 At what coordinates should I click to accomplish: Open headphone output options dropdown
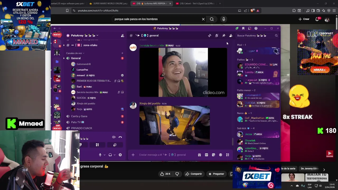click(114, 155)
